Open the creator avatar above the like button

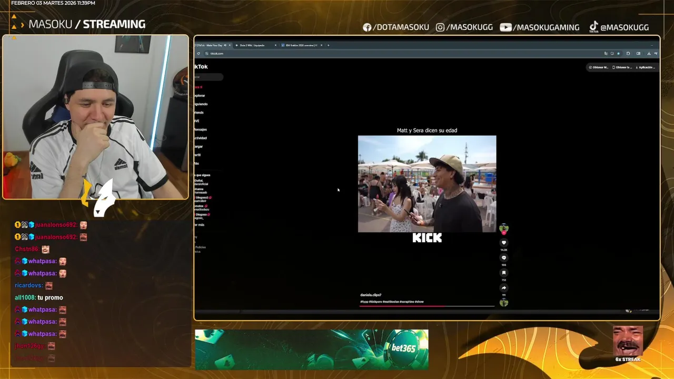pyautogui.click(x=504, y=228)
